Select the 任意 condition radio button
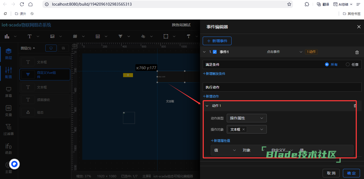364x179 pixels. coord(347,64)
